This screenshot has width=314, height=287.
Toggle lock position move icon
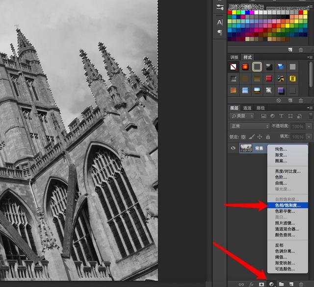click(260, 137)
